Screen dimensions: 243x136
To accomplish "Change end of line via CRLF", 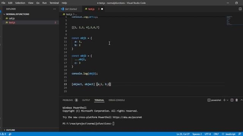I will (x=216, y=134).
